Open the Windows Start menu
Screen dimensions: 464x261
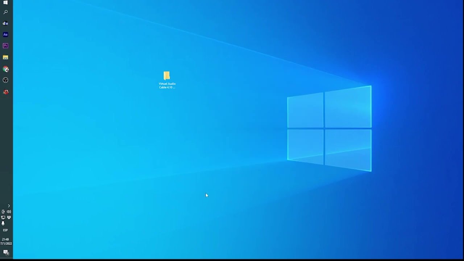(5, 3)
